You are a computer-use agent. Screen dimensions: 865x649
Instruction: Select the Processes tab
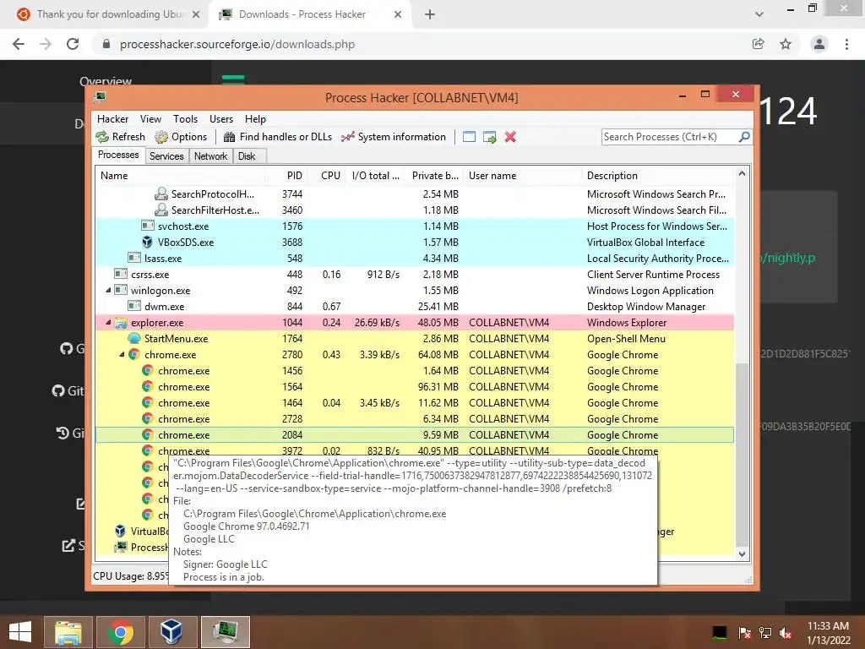[118, 155]
